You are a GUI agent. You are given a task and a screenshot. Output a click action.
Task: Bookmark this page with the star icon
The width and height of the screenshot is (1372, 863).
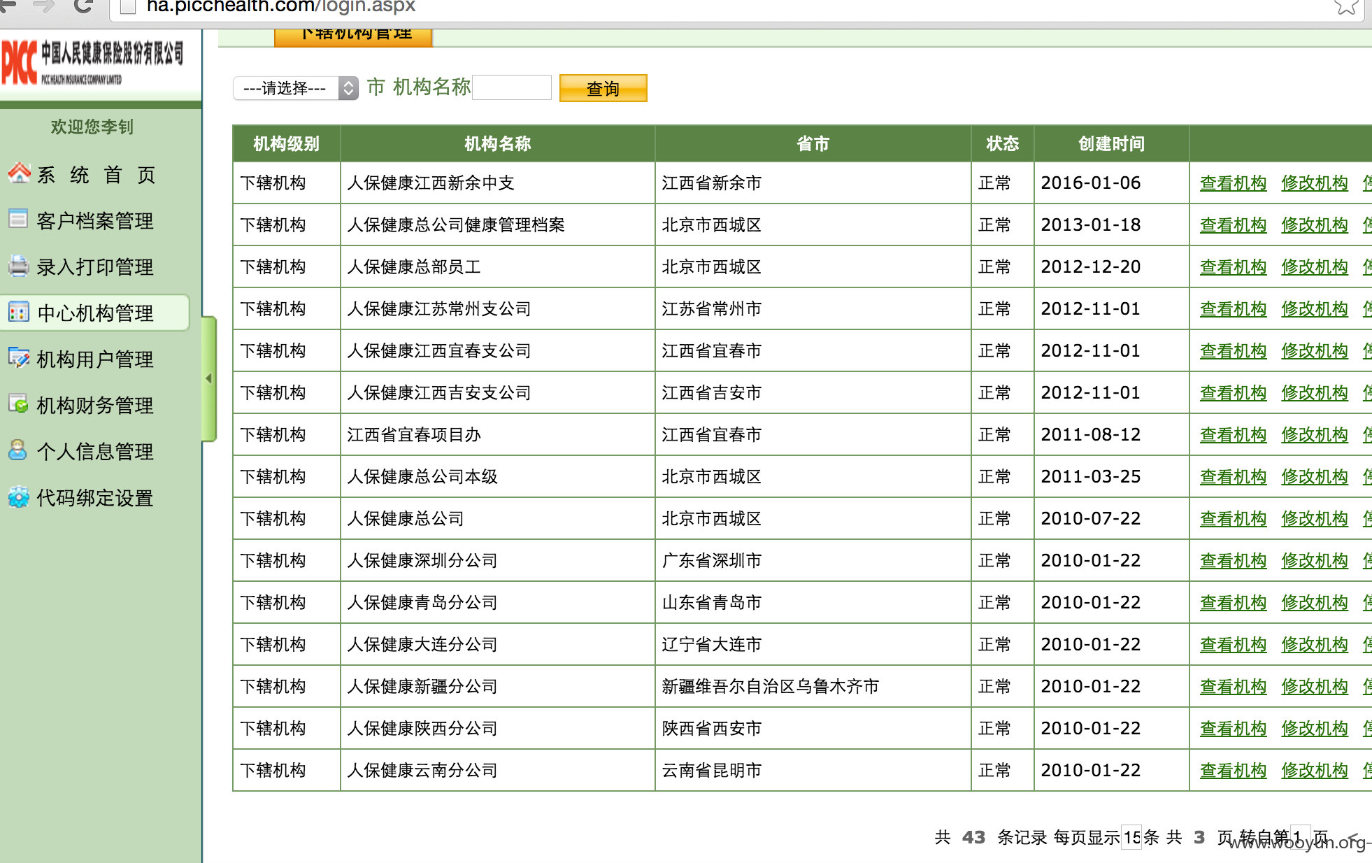click(x=1346, y=6)
